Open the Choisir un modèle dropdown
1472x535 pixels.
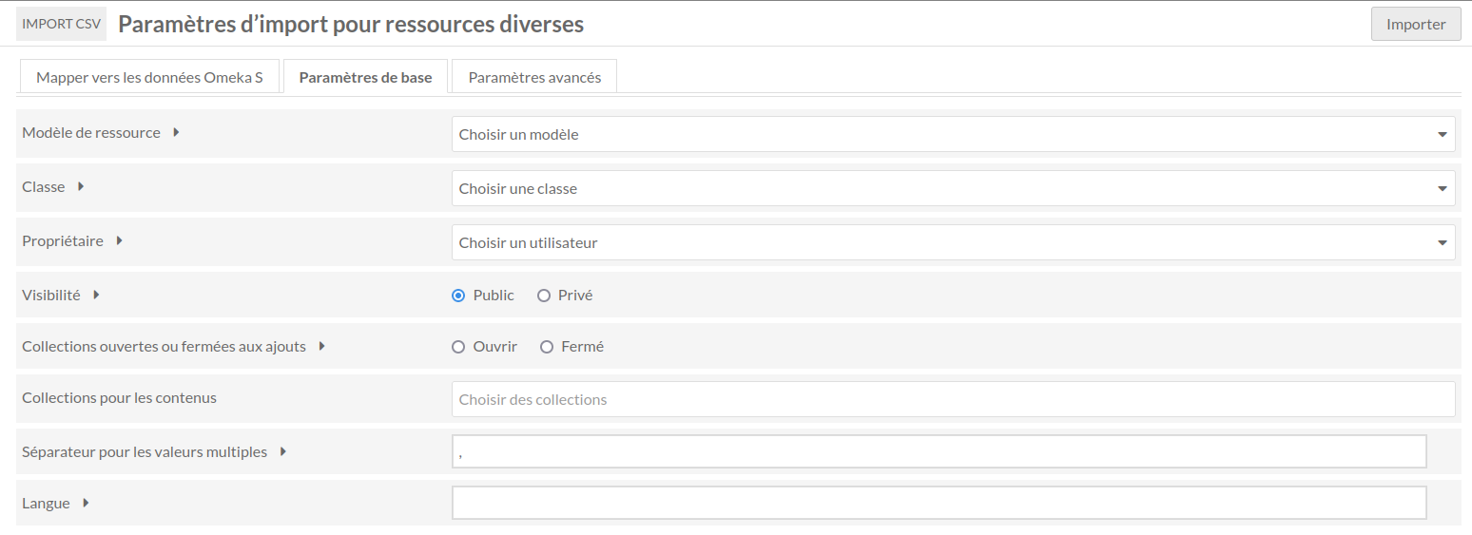tap(953, 134)
